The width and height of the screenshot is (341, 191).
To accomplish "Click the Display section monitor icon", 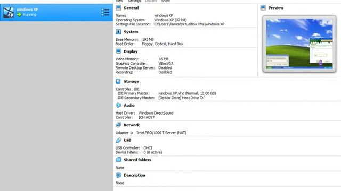I will tap(118, 51).
